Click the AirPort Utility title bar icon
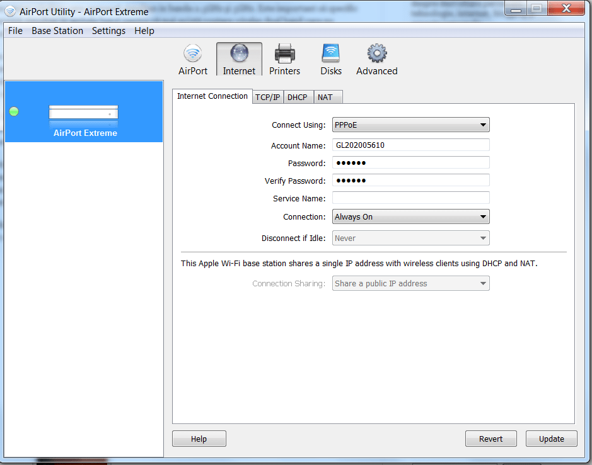Viewport: 592px width, 465px height. (10, 11)
